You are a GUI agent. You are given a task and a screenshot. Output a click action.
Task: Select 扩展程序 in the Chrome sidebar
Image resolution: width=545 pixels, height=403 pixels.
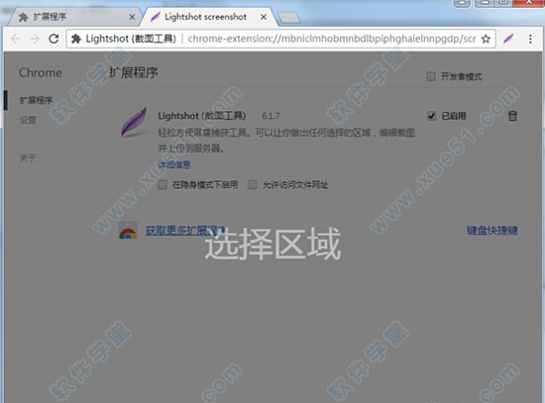[36, 100]
